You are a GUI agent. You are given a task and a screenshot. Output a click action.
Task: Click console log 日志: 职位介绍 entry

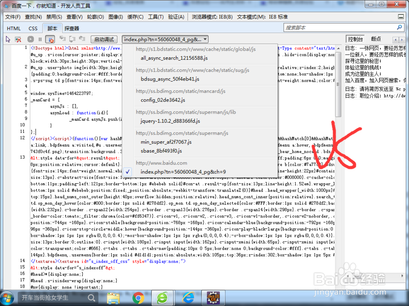click(x=375, y=96)
